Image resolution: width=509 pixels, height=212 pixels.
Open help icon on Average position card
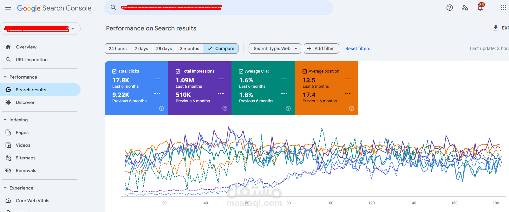pyautogui.click(x=352, y=108)
